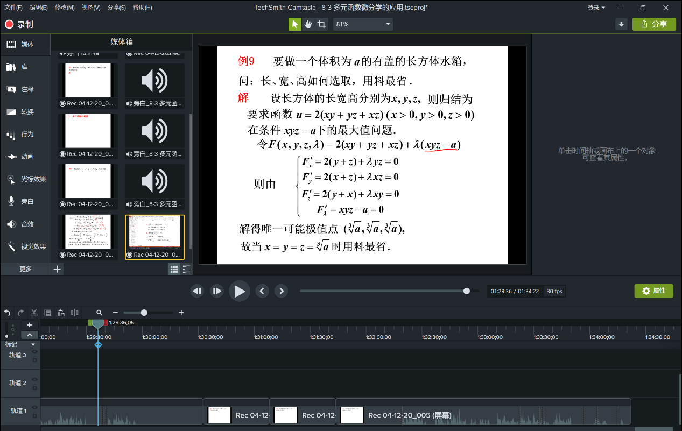Expand the 登录 account dropdown

(596, 8)
